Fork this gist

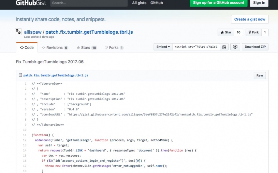point(253,32)
